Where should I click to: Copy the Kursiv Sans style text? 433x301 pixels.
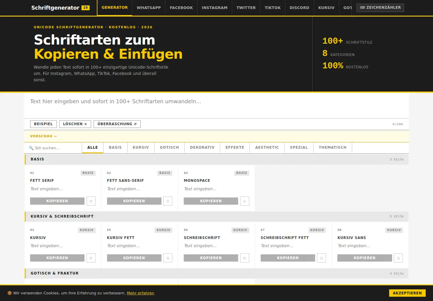365,258
